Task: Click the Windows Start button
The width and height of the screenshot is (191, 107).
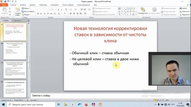Action: tap(3, 104)
